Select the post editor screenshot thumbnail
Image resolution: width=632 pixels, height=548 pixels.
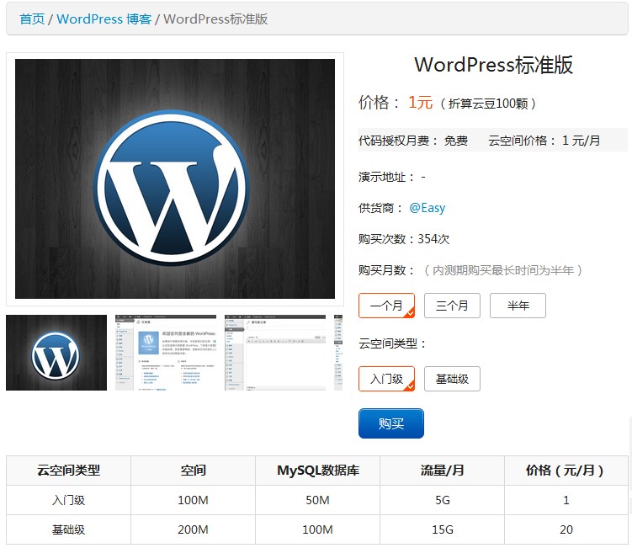[275, 353]
